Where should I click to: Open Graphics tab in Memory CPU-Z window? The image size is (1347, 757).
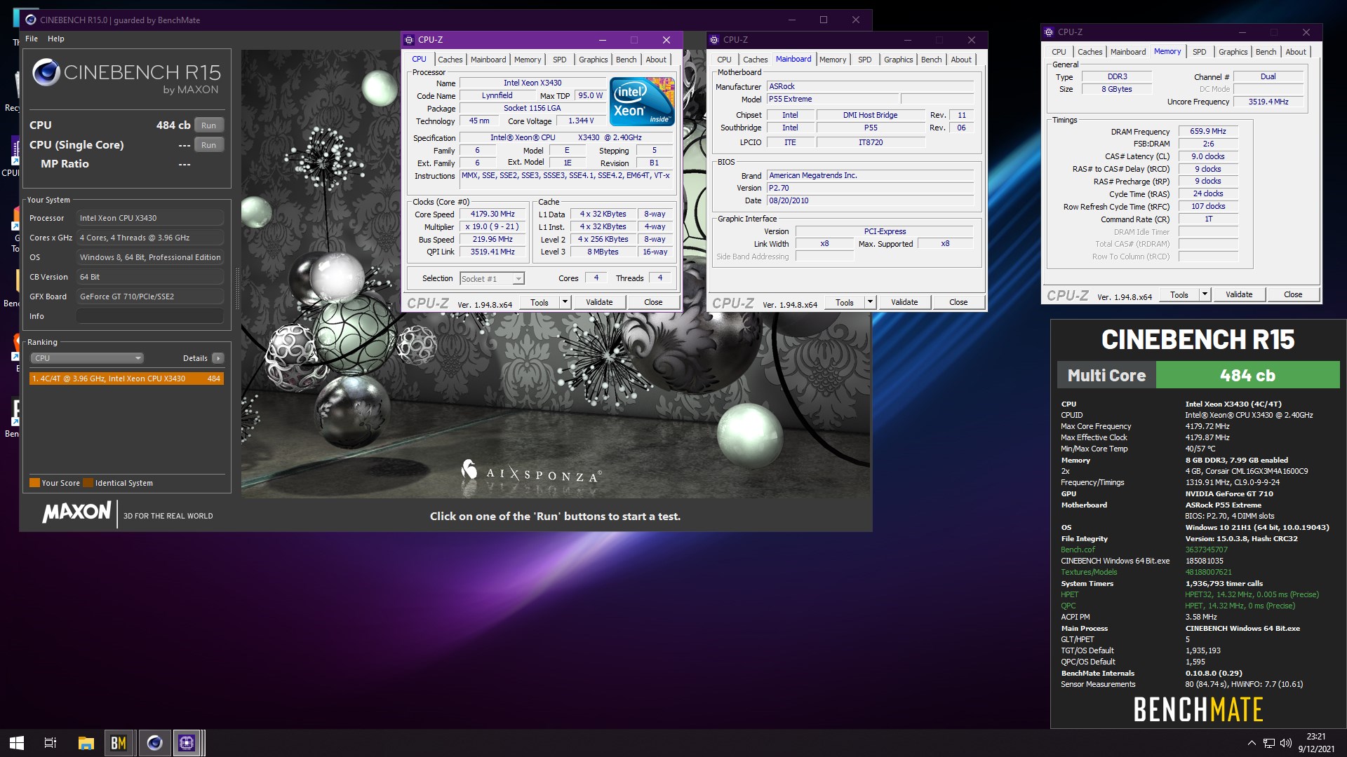pyautogui.click(x=1233, y=52)
